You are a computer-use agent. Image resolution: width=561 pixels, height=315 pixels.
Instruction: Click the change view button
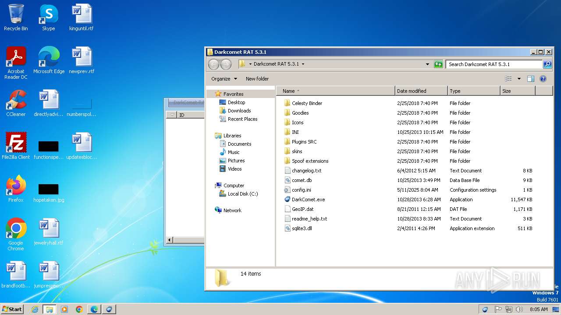pos(508,79)
